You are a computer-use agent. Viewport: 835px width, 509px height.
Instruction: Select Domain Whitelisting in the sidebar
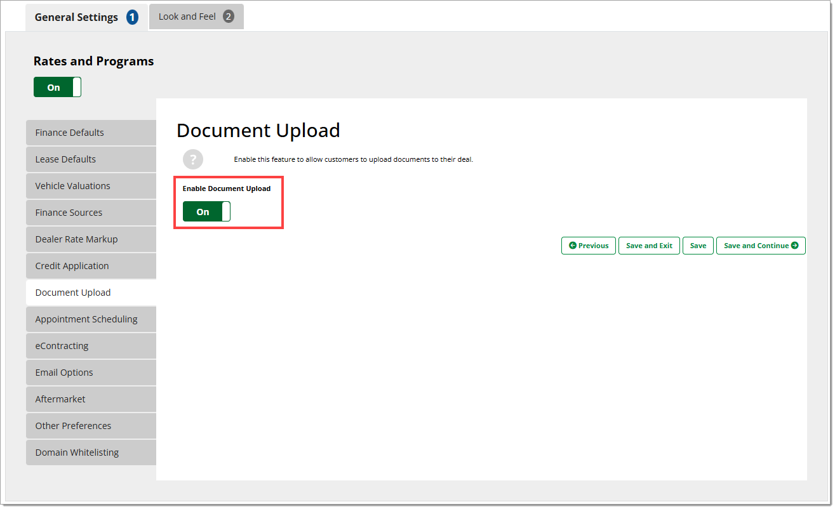91,453
